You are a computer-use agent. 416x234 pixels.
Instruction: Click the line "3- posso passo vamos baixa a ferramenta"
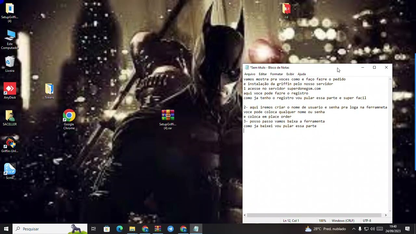[x=284, y=121]
